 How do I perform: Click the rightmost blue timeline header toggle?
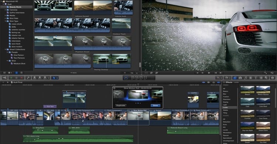(219, 82)
